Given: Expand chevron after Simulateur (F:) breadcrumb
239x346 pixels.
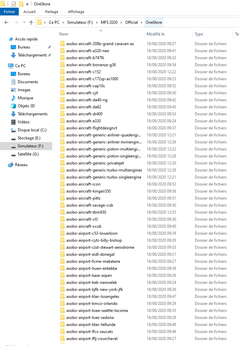Looking at the screenshot, I should click(x=97, y=22).
